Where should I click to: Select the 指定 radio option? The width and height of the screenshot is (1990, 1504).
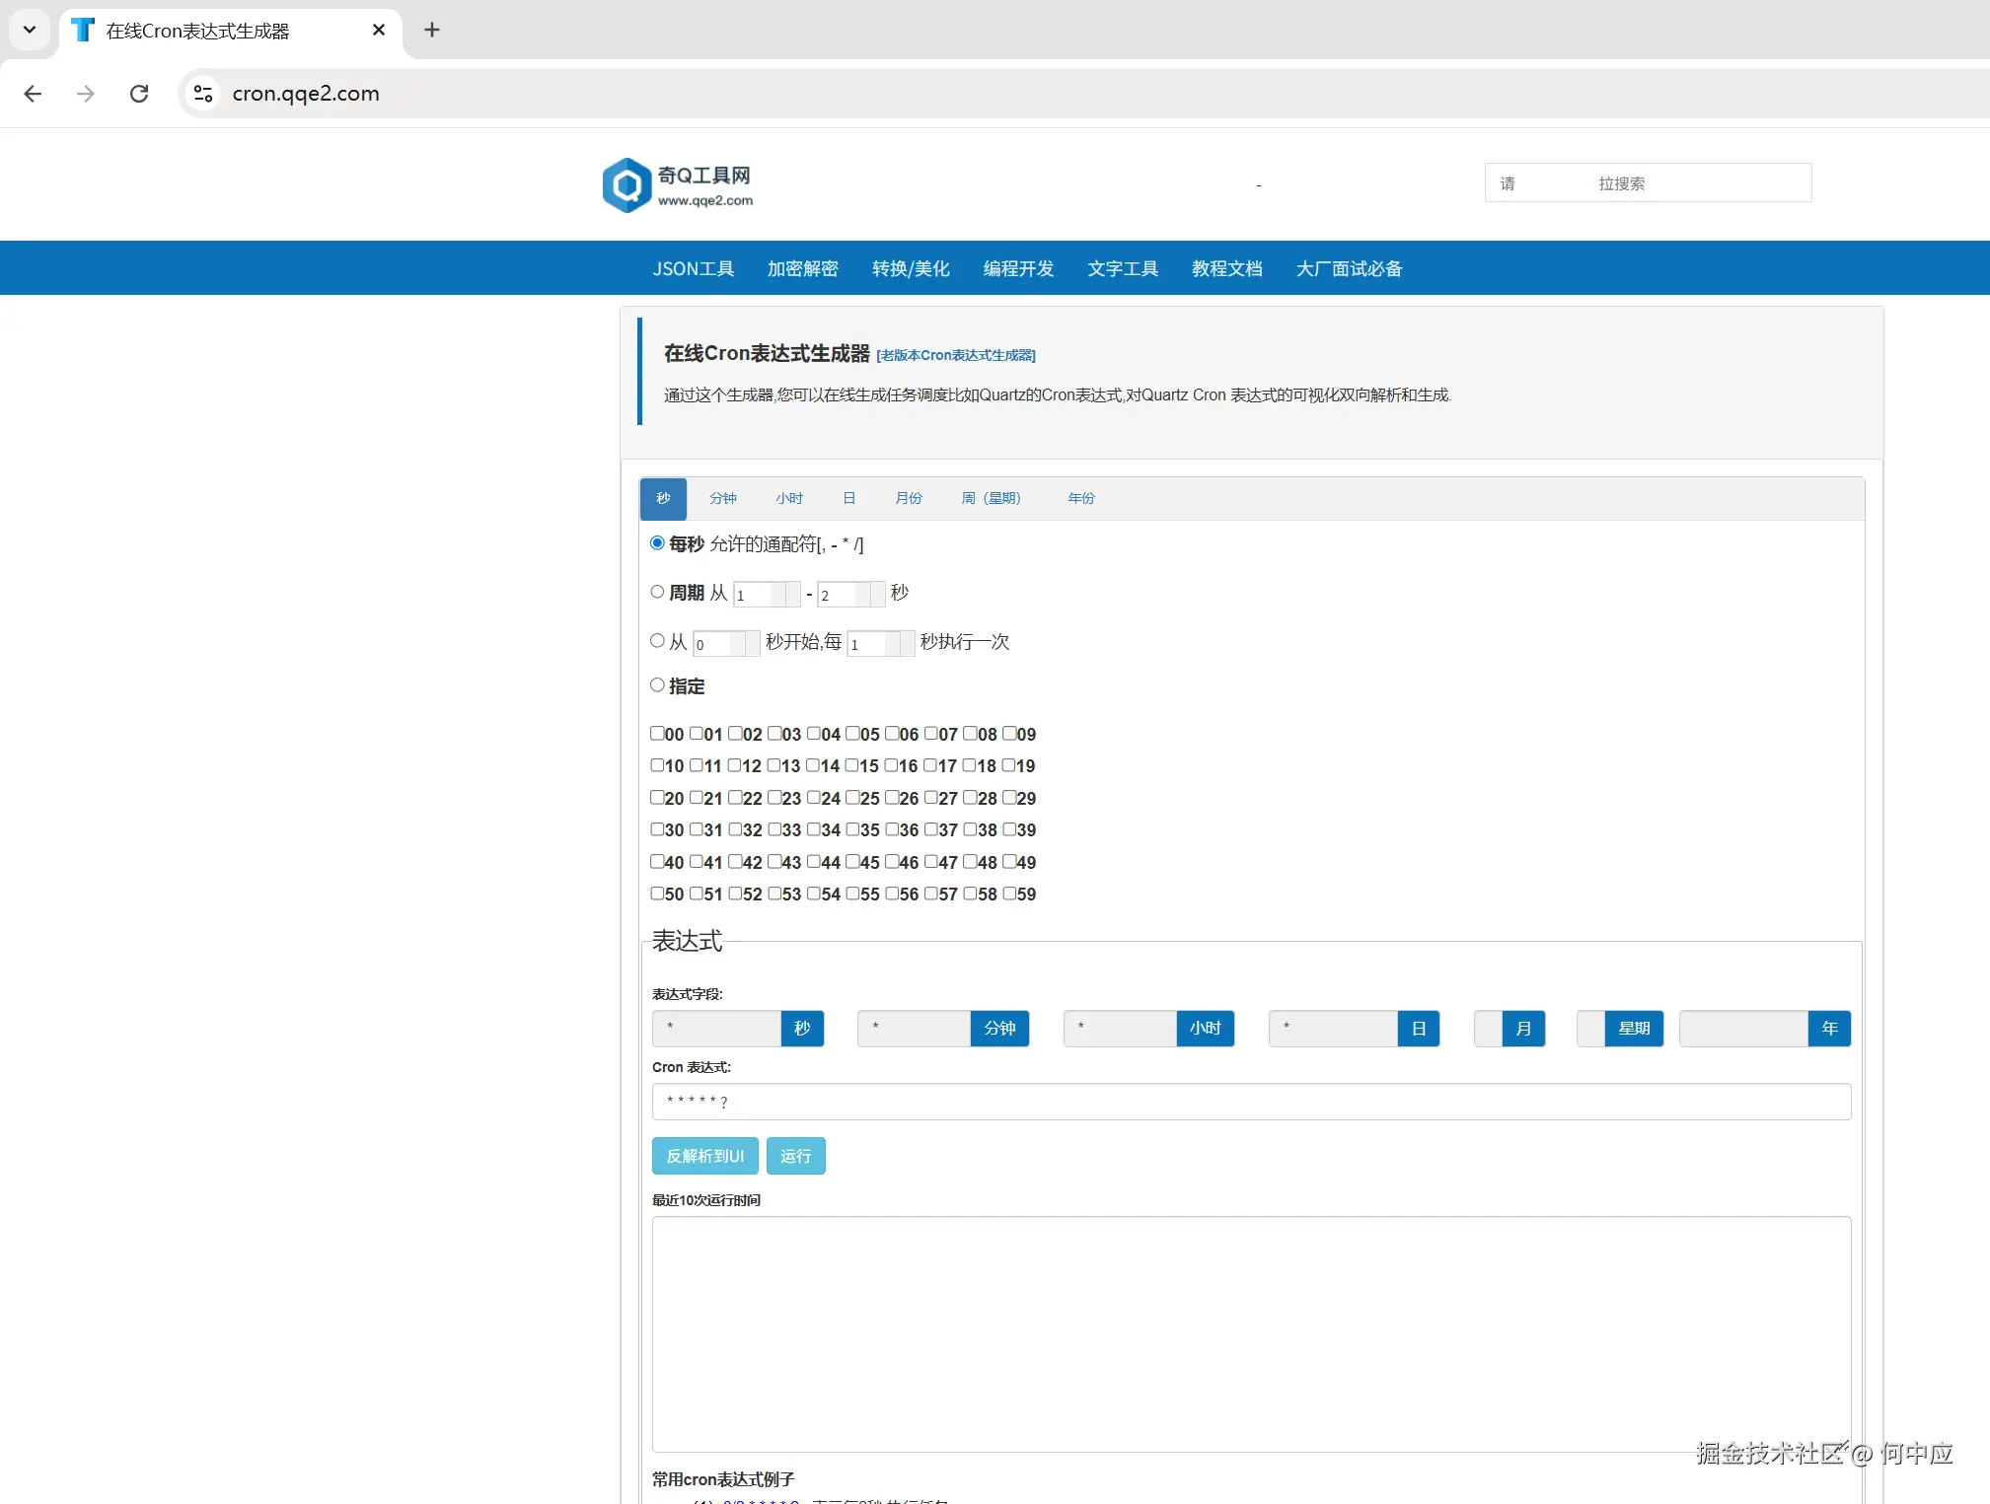click(x=657, y=684)
